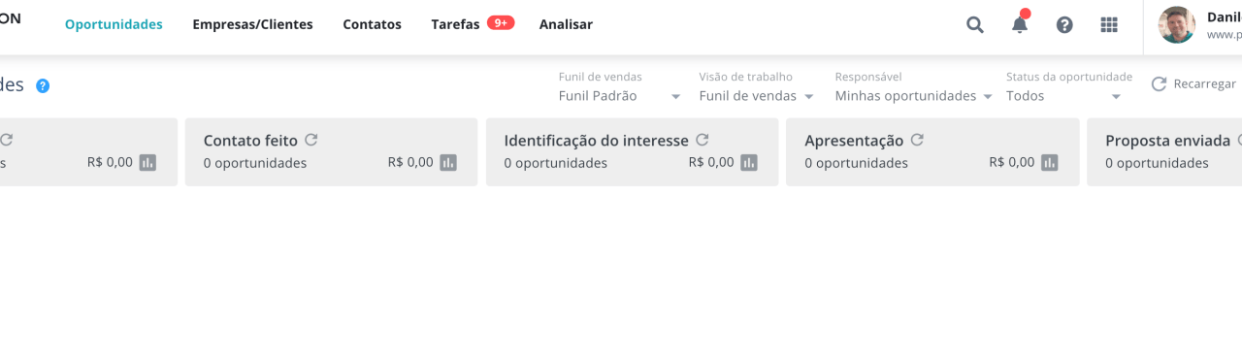Open the help question mark icon
Viewport: 1242px width, 360px height.
pyautogui.click(x=1064, y=25)
